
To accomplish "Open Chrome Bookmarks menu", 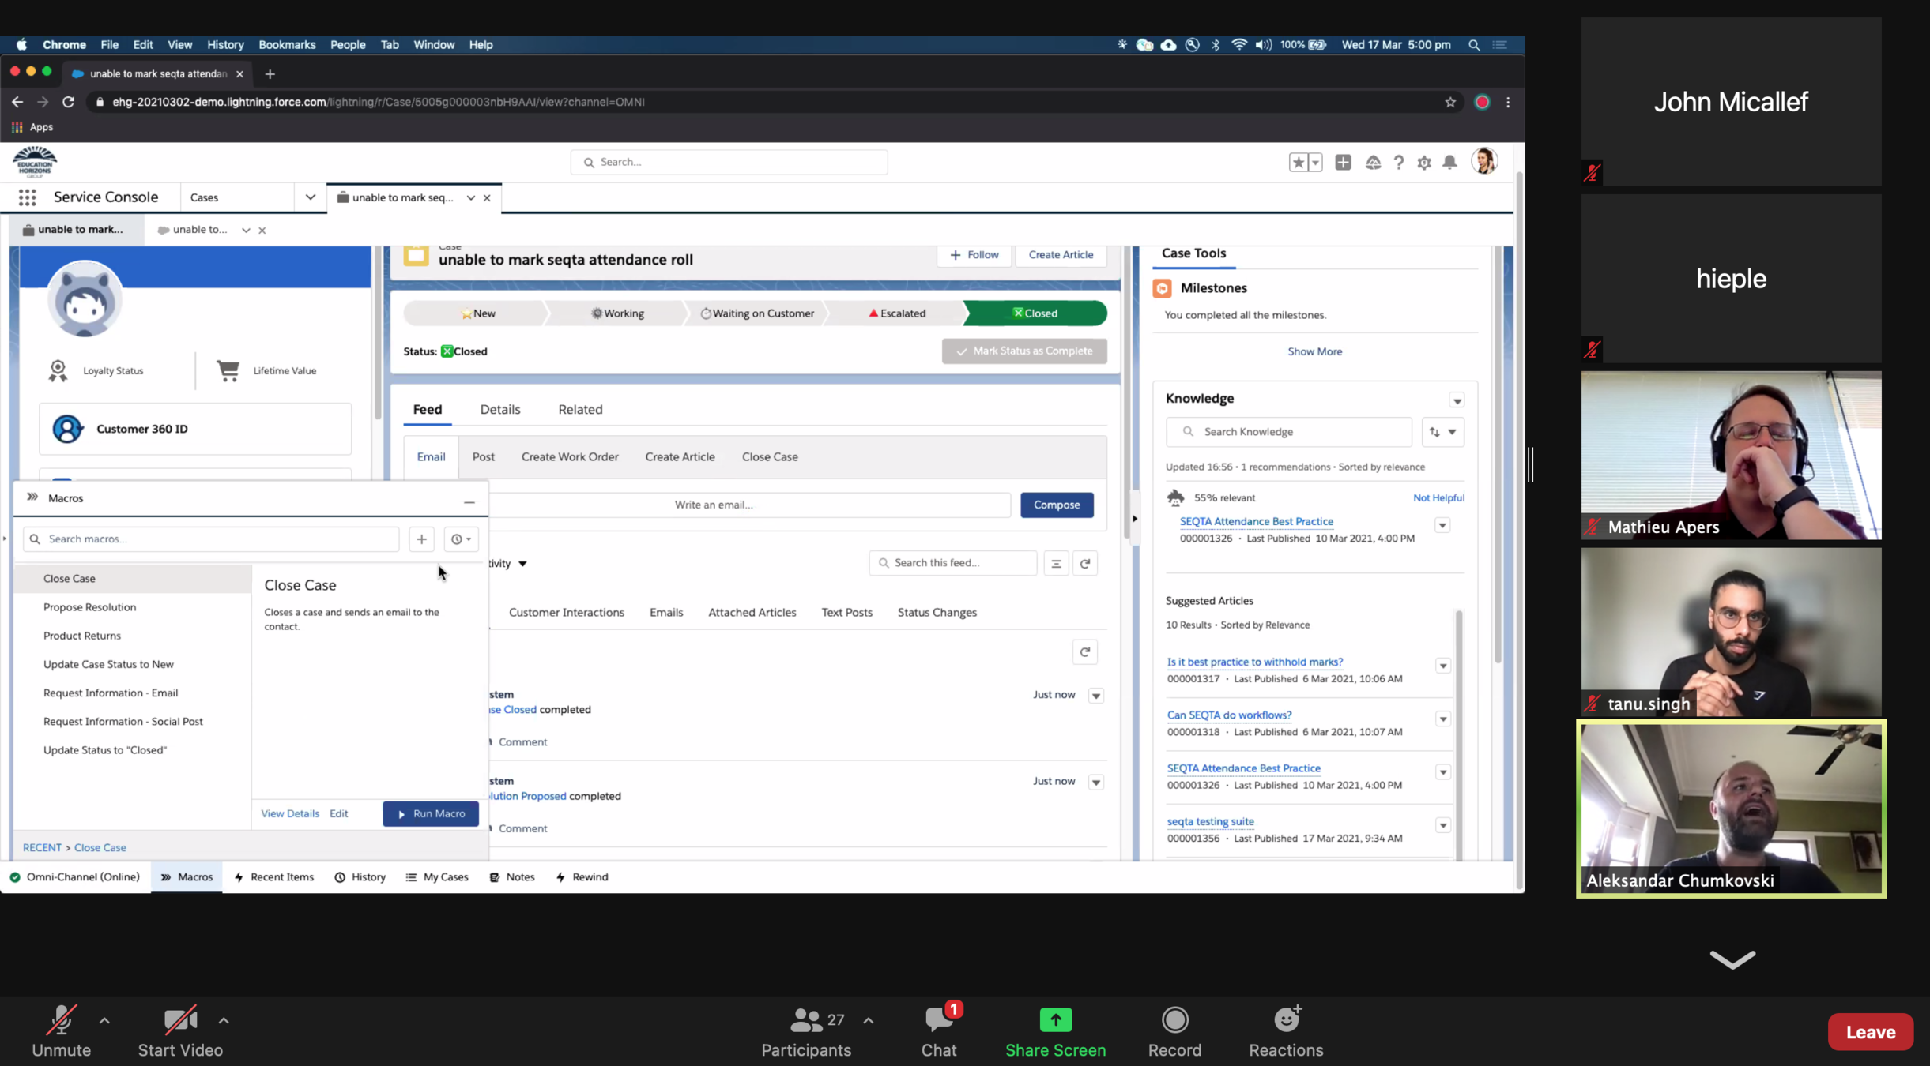I will coord(287,45).
